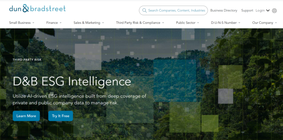Open the Public Sector menu
The image size is (283, 140).
(186, 23)
